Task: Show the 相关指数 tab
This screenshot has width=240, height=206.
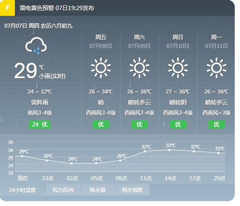Action: [132, 190]
